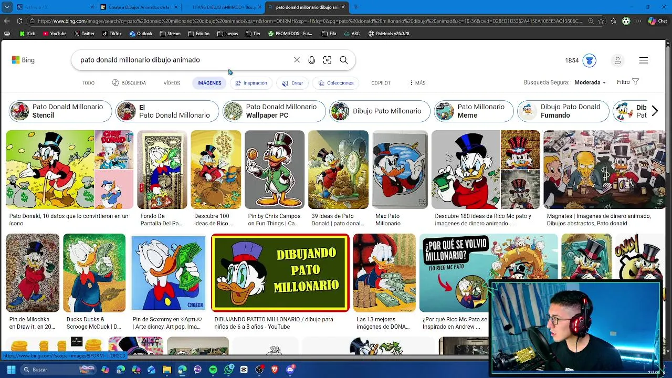Open the TikTok bookmark
The height and width of the screenshot is (378, 672).
pos(112,34)
